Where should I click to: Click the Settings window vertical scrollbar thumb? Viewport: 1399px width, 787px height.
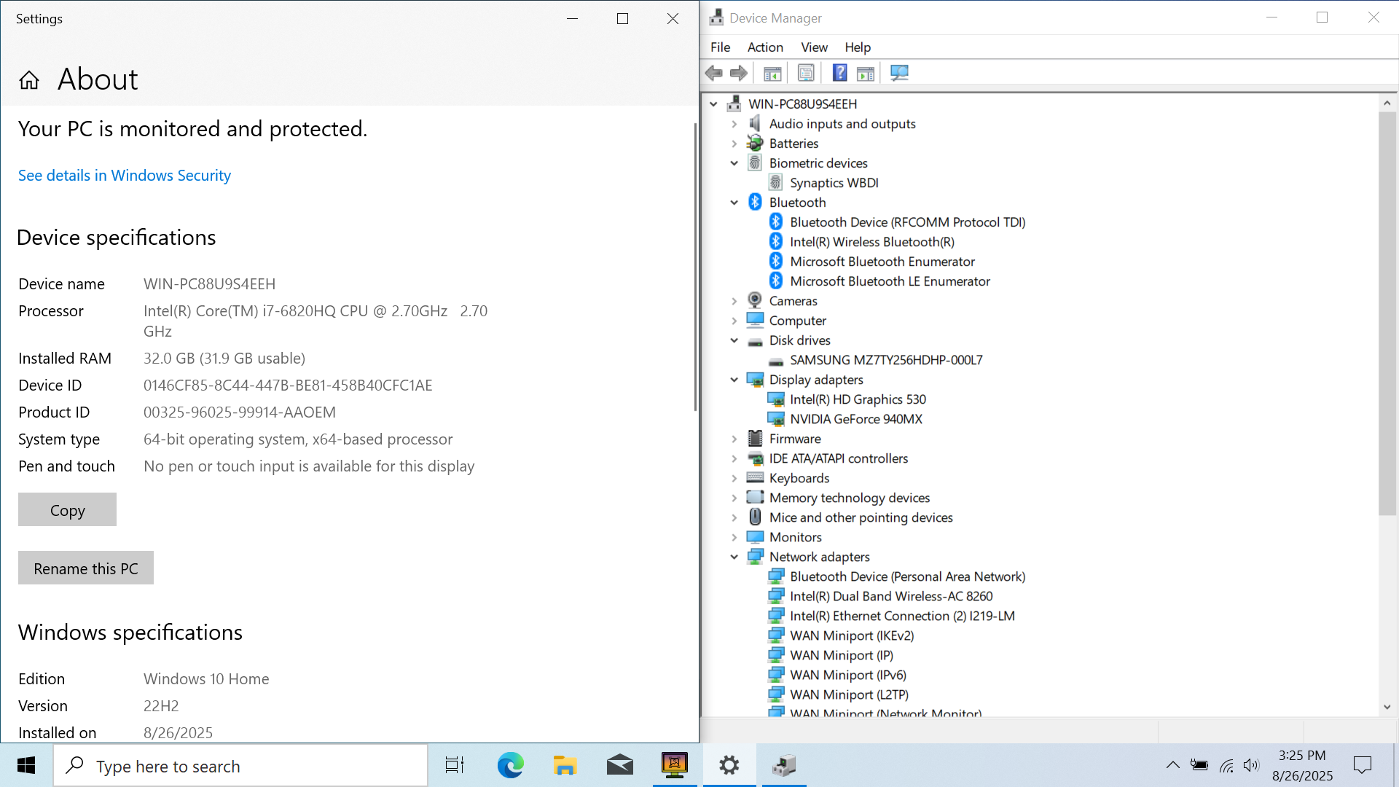[695, 267]
